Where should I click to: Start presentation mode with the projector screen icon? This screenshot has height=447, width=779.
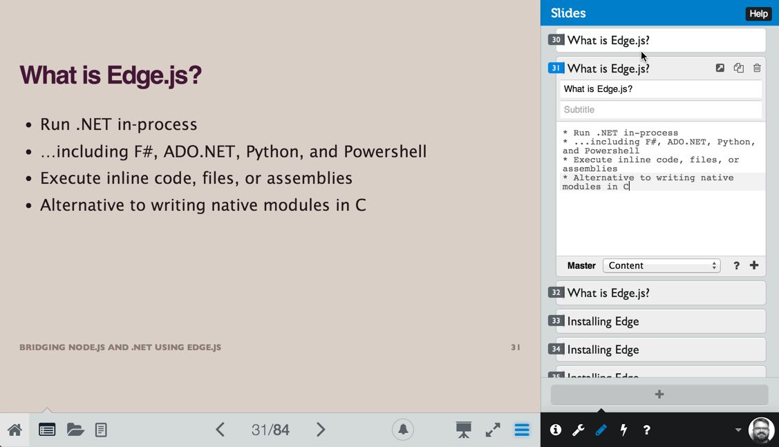click(x=463, y=430)
